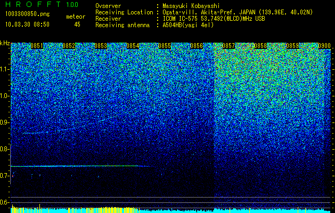Click the kHz axis unit label

pos(5,43)
